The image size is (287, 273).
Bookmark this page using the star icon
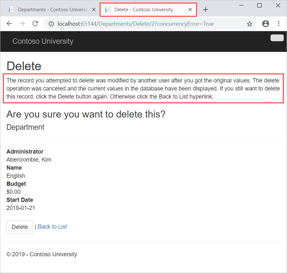click(x=250, y=24)
